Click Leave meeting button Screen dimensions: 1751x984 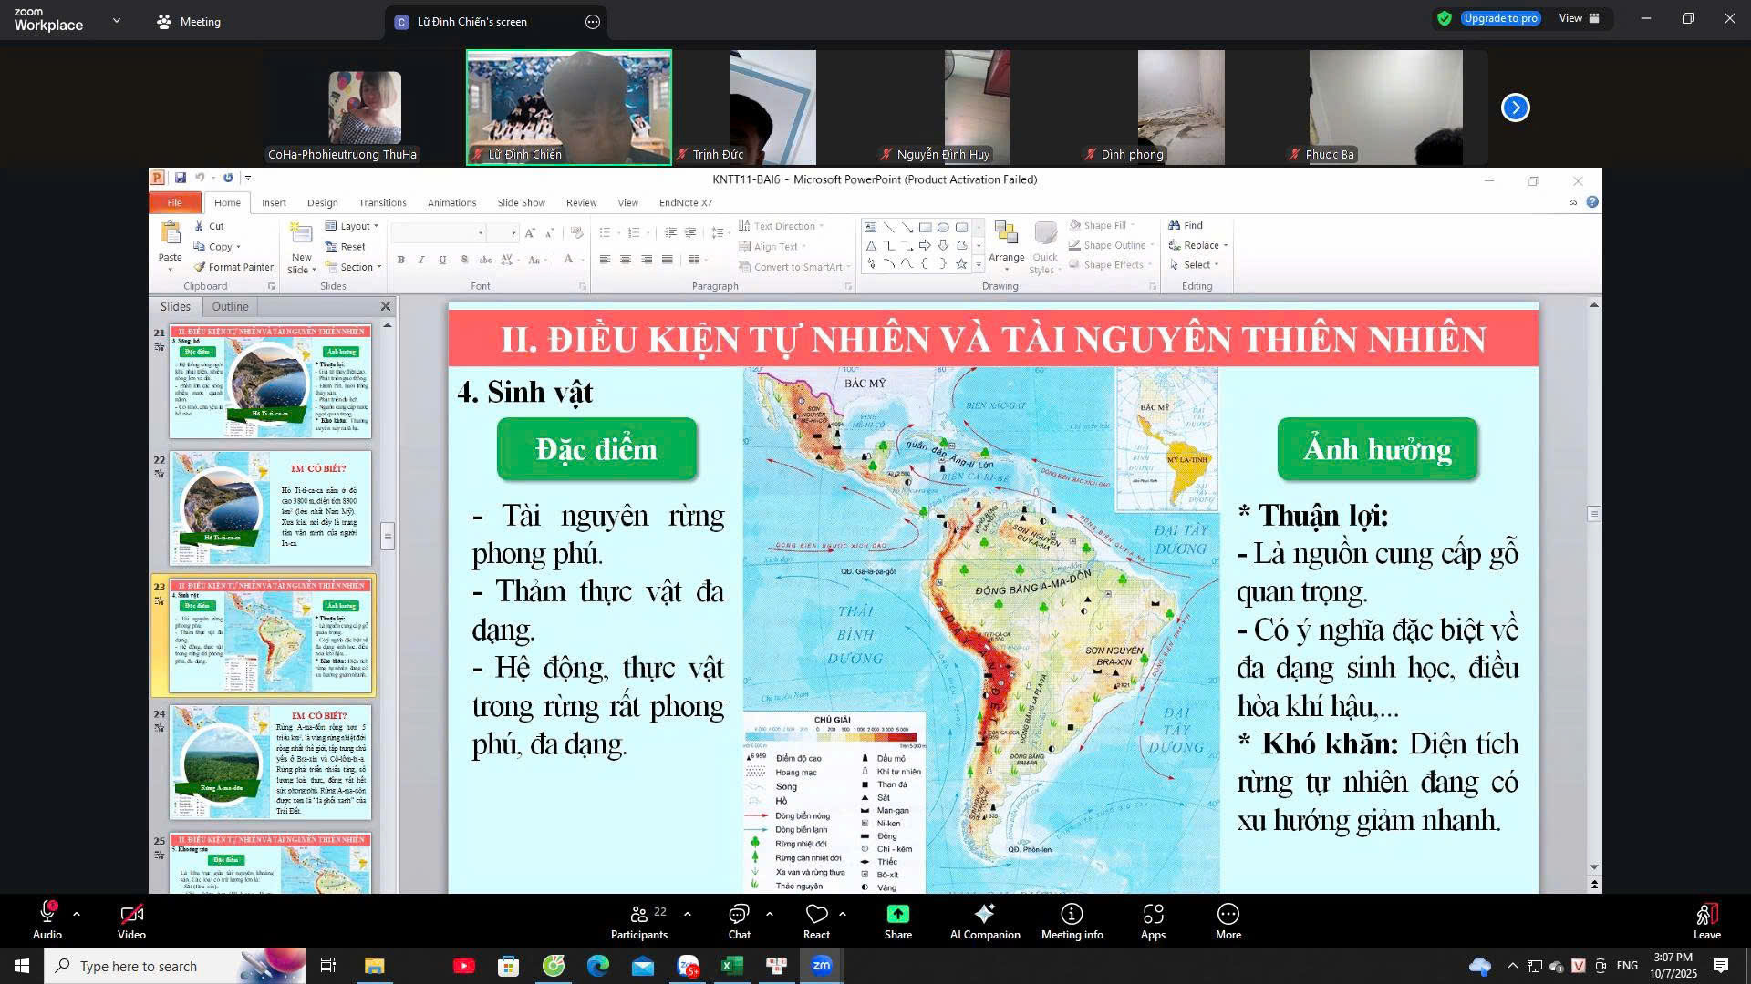(1706, 919)
